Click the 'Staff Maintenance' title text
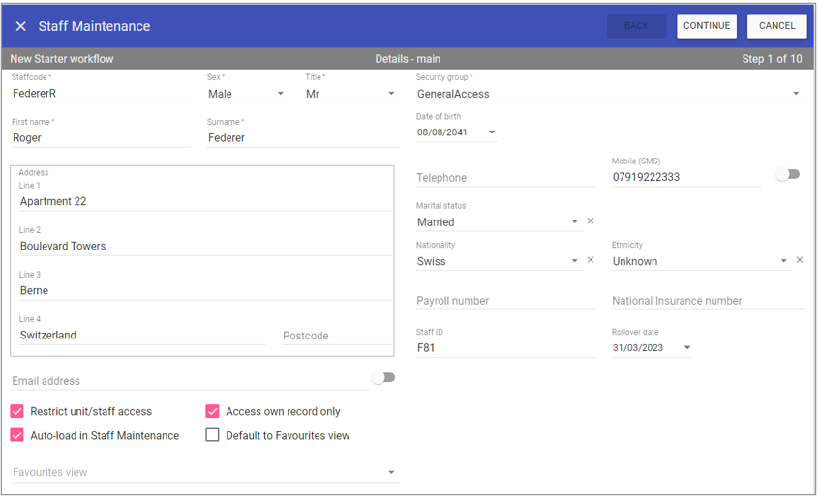The height and width of the screenshot is (499, 820). pos(94,26)
